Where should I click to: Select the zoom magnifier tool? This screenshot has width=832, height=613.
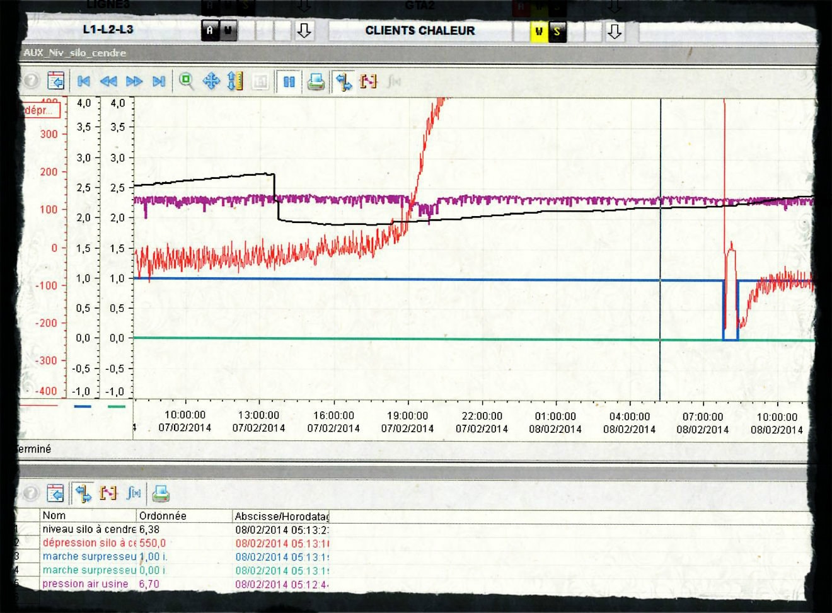[x=186, y=81]
